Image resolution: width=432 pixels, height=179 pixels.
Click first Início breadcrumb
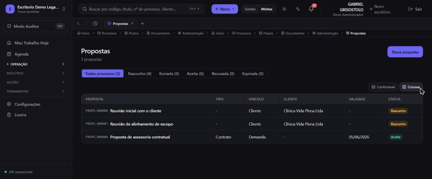(83, 33)
